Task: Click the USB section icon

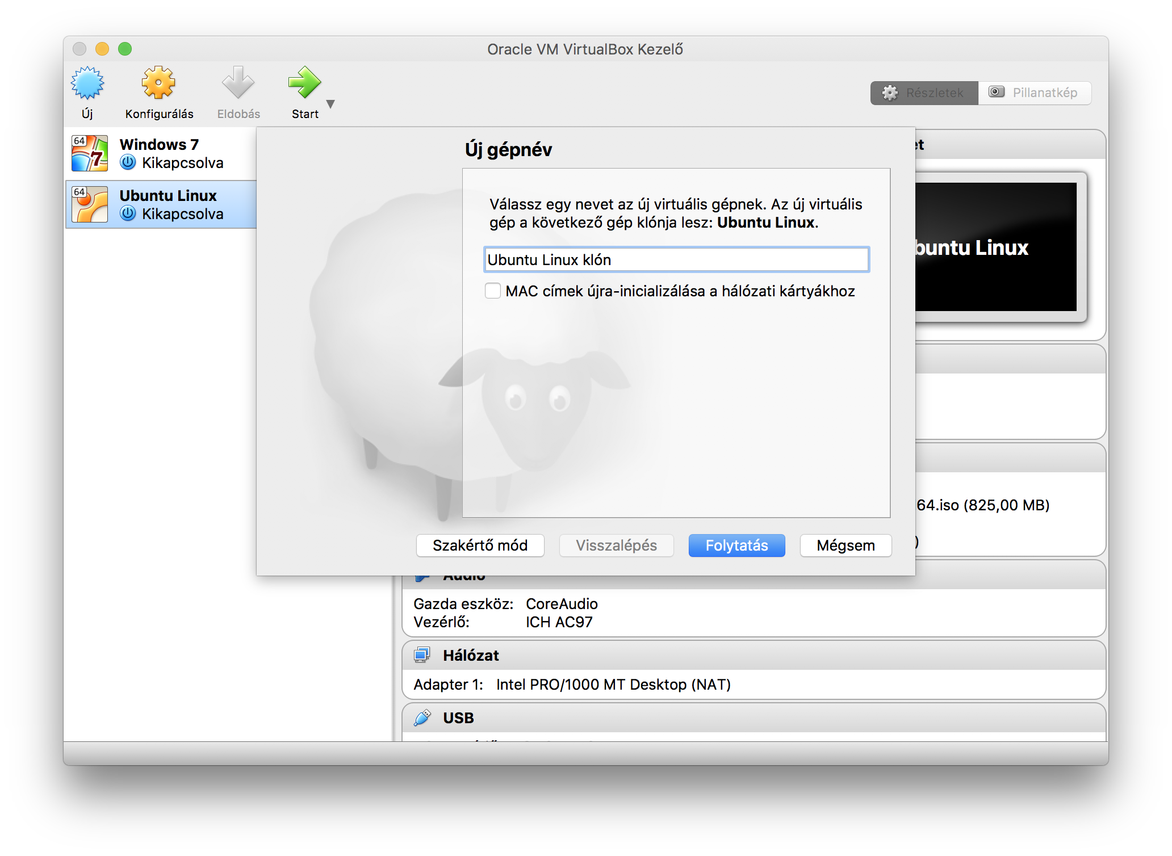Action: pos(422,717)
